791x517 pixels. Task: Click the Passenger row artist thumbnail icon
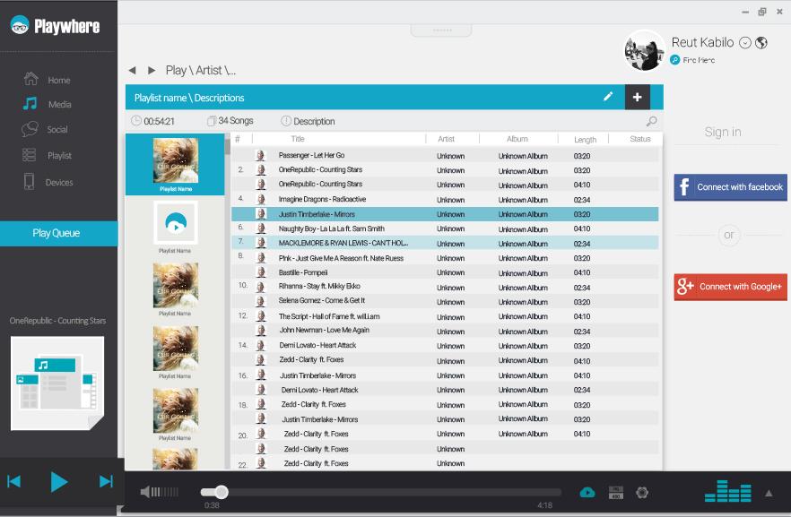click(x=260, y=155)
